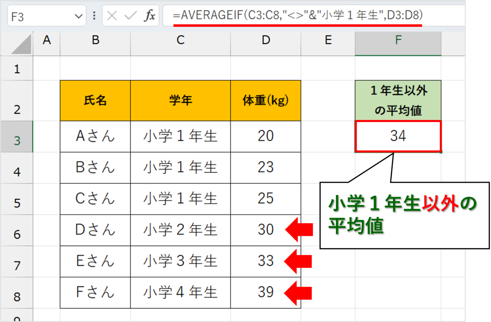Click inside the AVERAGEIF formula text
Viewport: 491px width, 322px height.
[297, 15]
